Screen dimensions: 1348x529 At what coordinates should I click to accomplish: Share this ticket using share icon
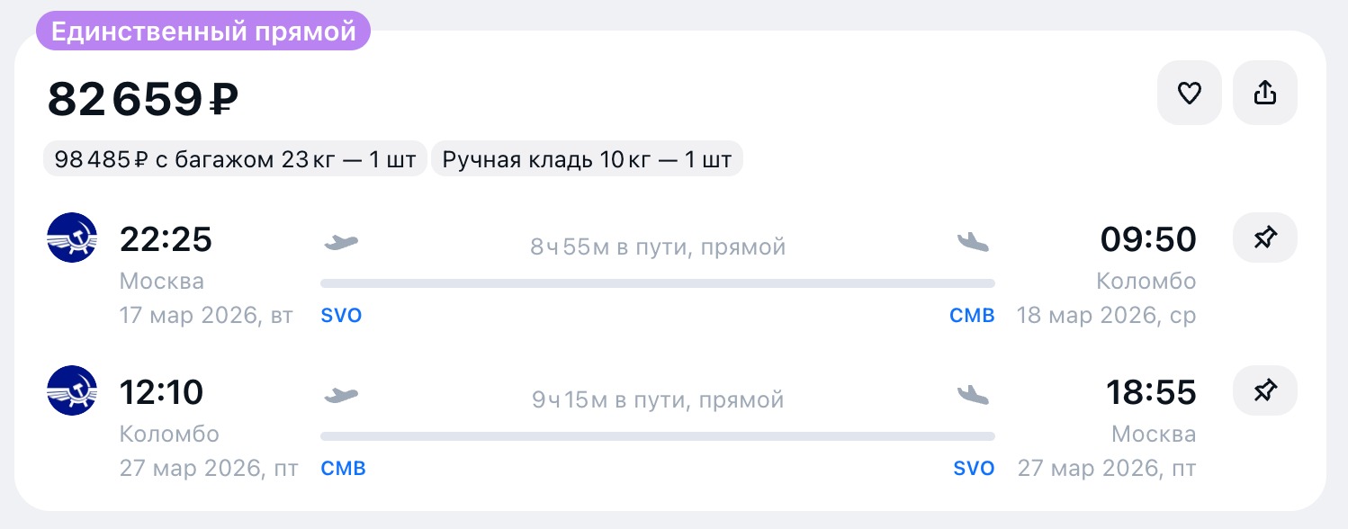pos(1265,93)
